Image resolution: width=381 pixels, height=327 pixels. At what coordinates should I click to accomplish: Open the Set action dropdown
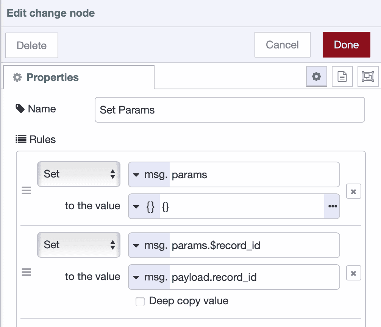click(78, 174)
